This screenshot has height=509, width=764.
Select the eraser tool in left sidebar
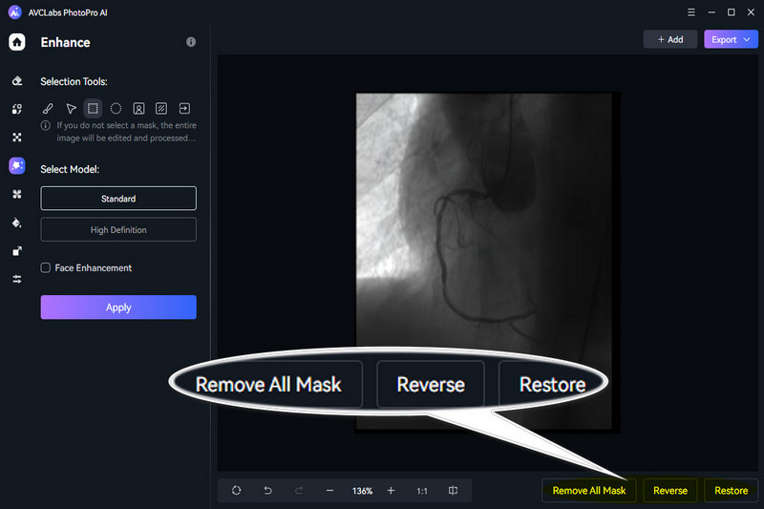pyautogui.click(x=16, y=82)
